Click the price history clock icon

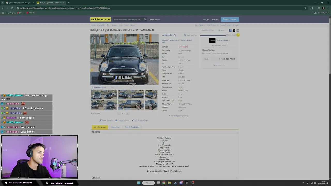[174, 35]
